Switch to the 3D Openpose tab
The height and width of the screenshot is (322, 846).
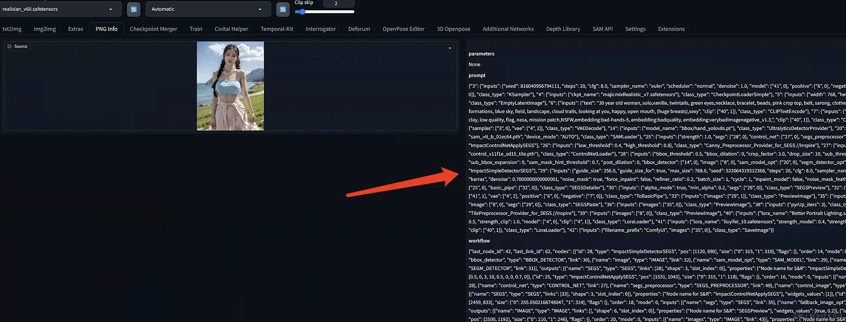[453, 29]
